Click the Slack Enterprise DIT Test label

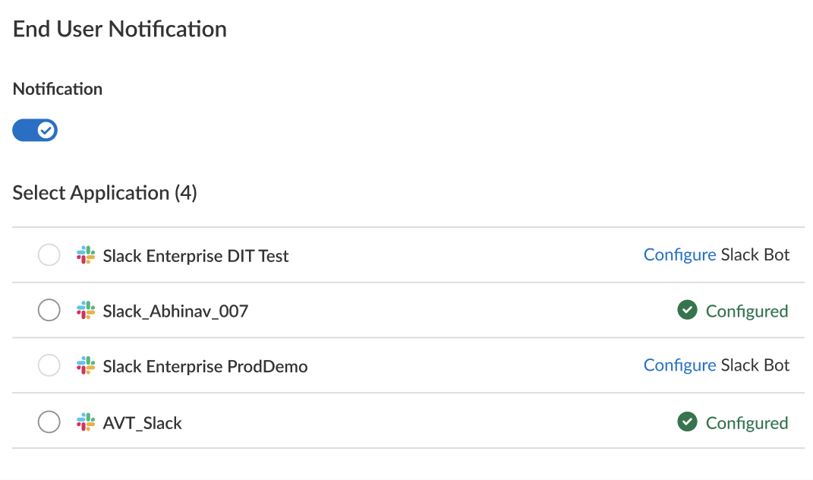(x=196, y=256)
